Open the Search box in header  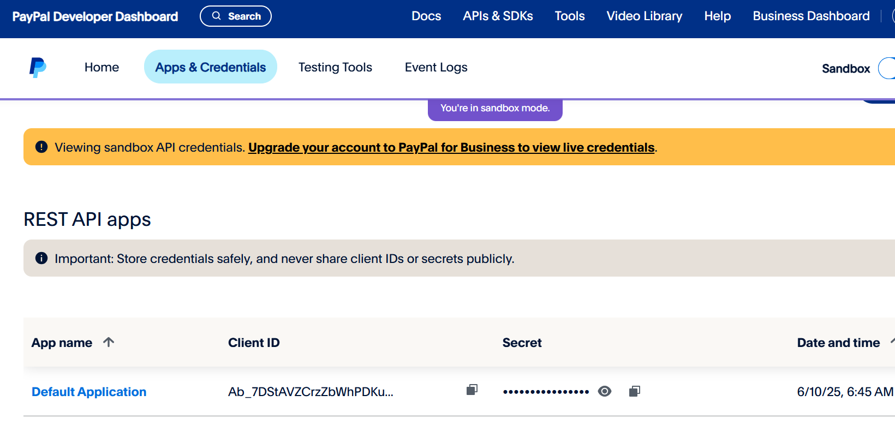pyautogui.click(x=236, y=16)
